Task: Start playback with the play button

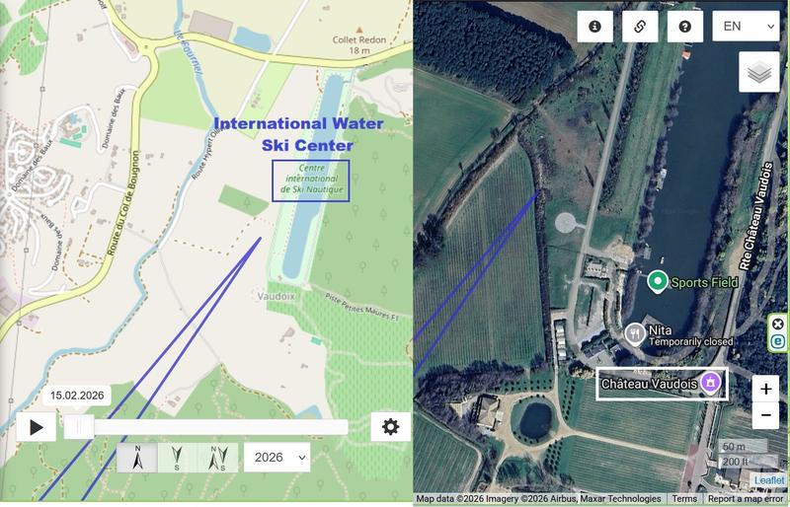Action: (36, 427)
